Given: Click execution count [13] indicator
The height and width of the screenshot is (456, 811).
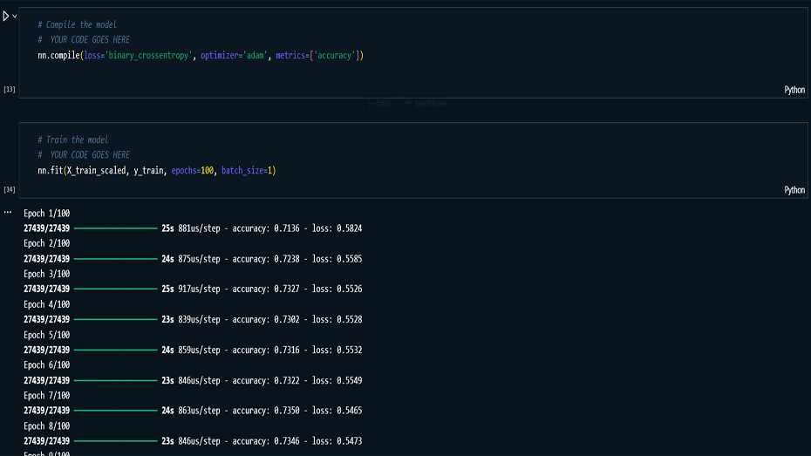Looking at the screenshot, I should point(10,90).
